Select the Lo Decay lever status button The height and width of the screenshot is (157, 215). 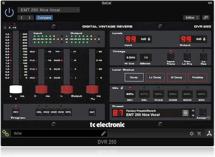[155, 78]
